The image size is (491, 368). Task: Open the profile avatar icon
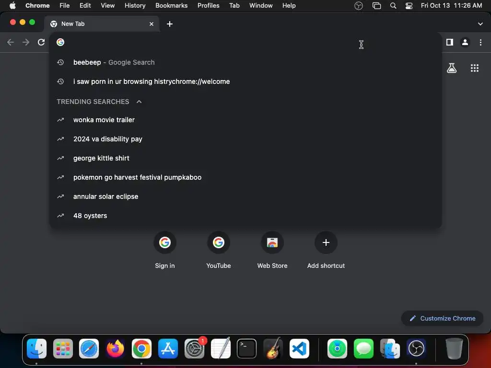[x=465, y=42]
